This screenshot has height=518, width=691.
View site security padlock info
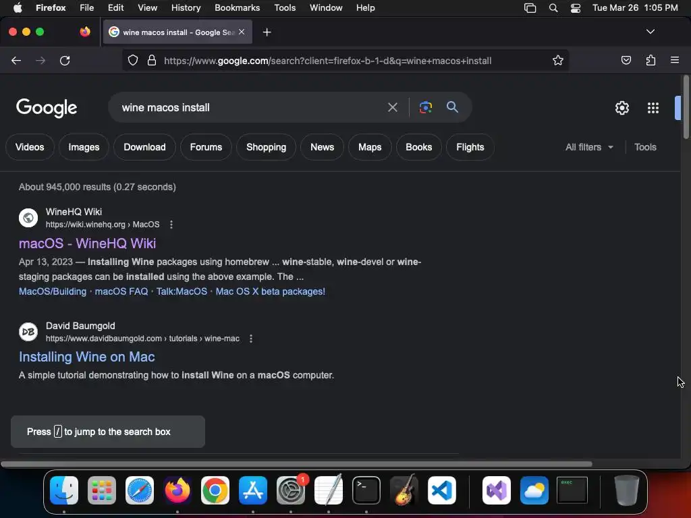152,60
